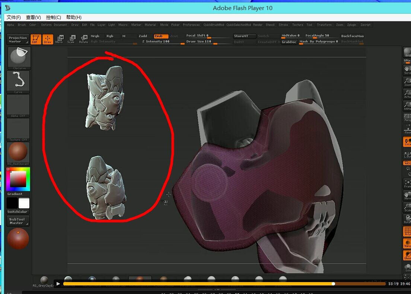
Task: Enable Zadd mode
Action: (x=143, y=36)
